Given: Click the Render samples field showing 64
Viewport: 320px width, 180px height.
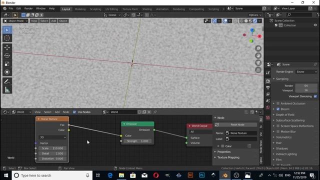Looking at the screenshot, I should [306, 85].
